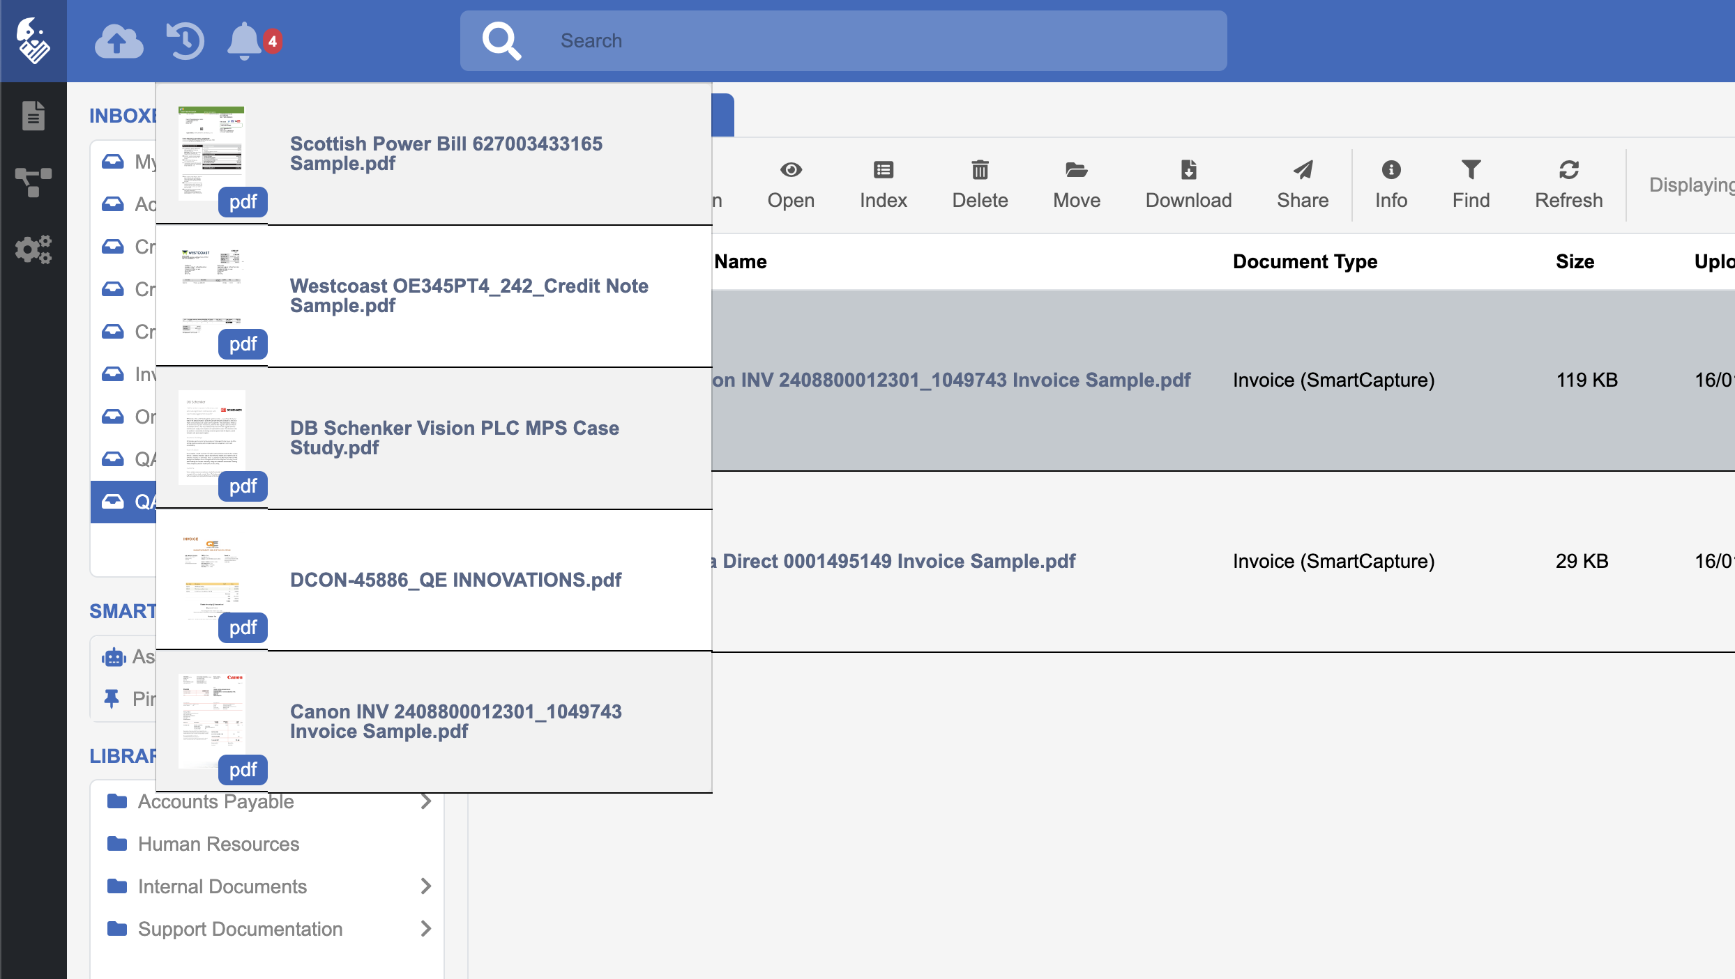1735x979 pixels.
Task: Open settings gears in sidebar
Action: tap(33, 249)
